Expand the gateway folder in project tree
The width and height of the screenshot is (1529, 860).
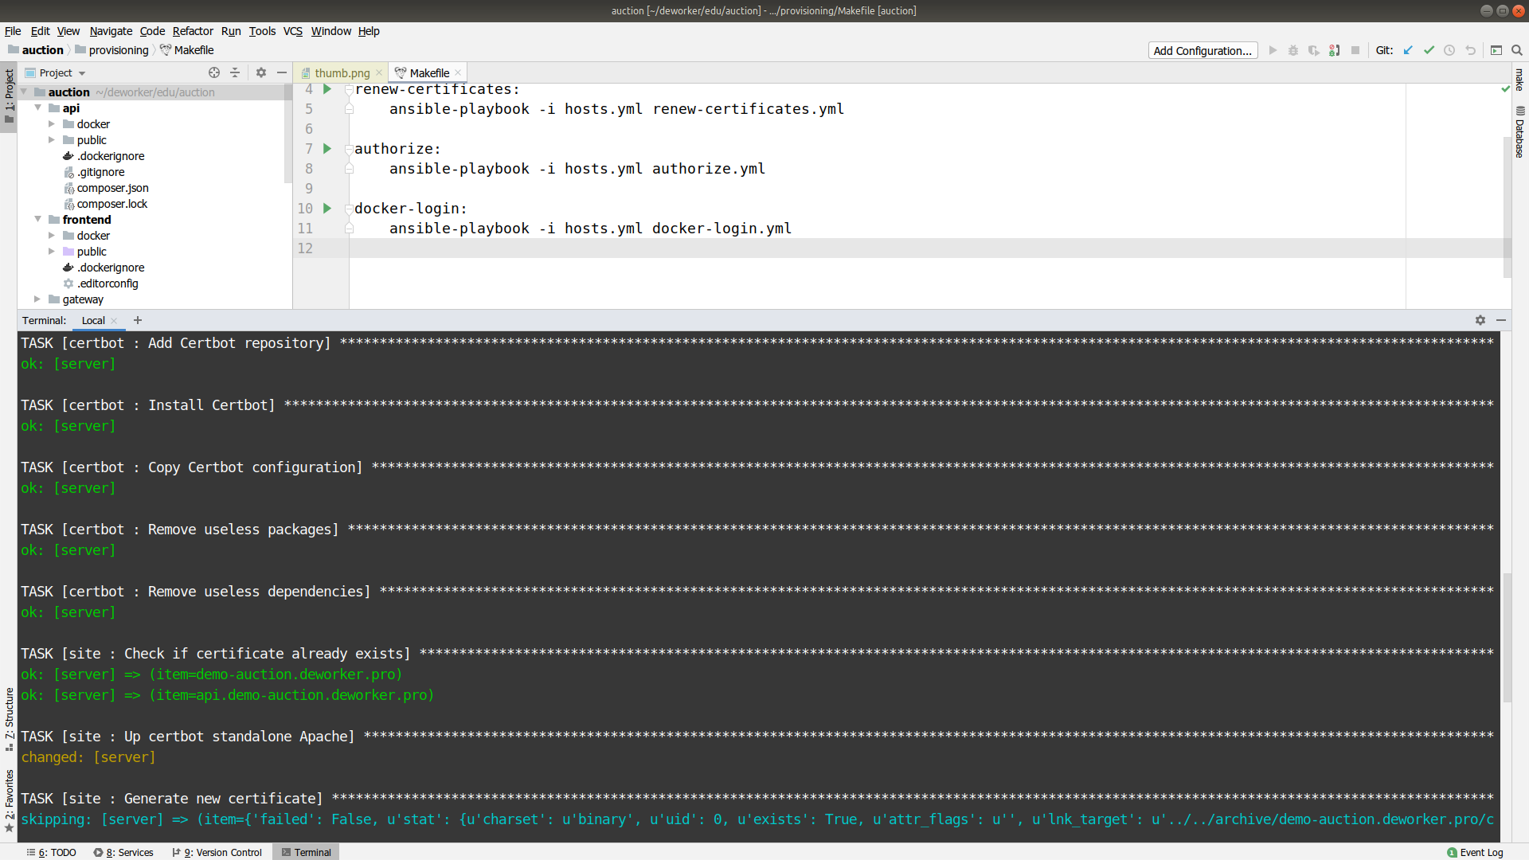[x=37, y=299]
